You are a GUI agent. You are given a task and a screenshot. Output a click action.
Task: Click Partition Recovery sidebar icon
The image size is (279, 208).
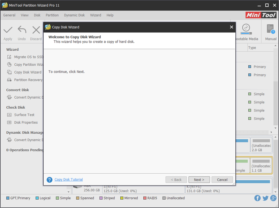coord(9,80)
